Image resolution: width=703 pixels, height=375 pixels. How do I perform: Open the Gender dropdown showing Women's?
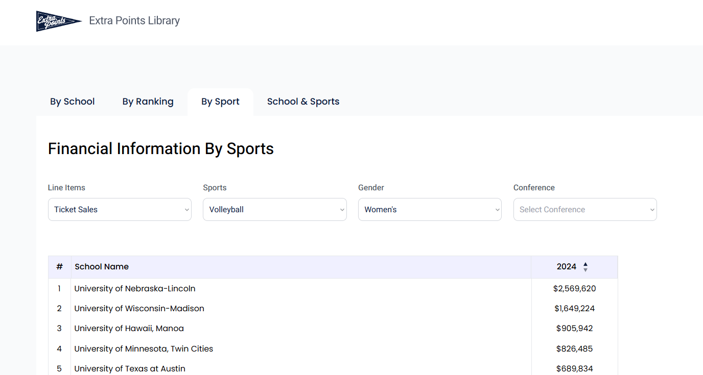click(430, 209)
